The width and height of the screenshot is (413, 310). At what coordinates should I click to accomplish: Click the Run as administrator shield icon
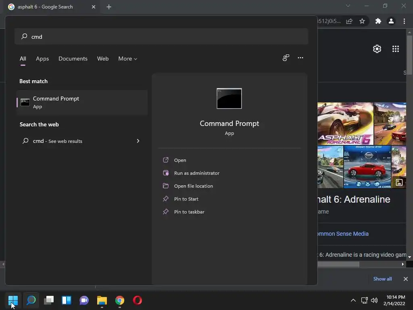pyautogui.click(x=166, y=173)
